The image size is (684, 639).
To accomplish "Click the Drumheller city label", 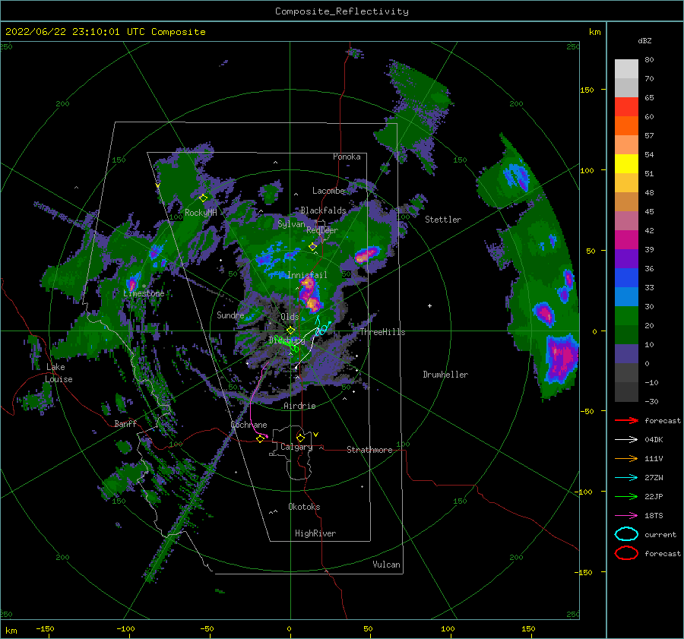I will (445, 375).
